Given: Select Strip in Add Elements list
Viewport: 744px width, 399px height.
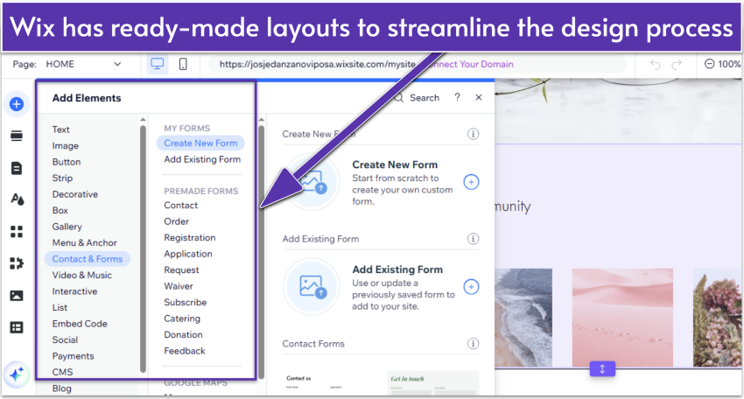Looking at the screenshot, I should click(x=62, y=178).
